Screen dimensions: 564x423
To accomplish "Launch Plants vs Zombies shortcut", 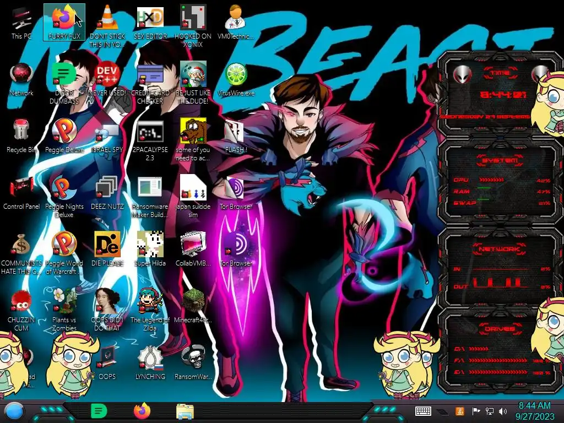I will [x=64, y=310].
